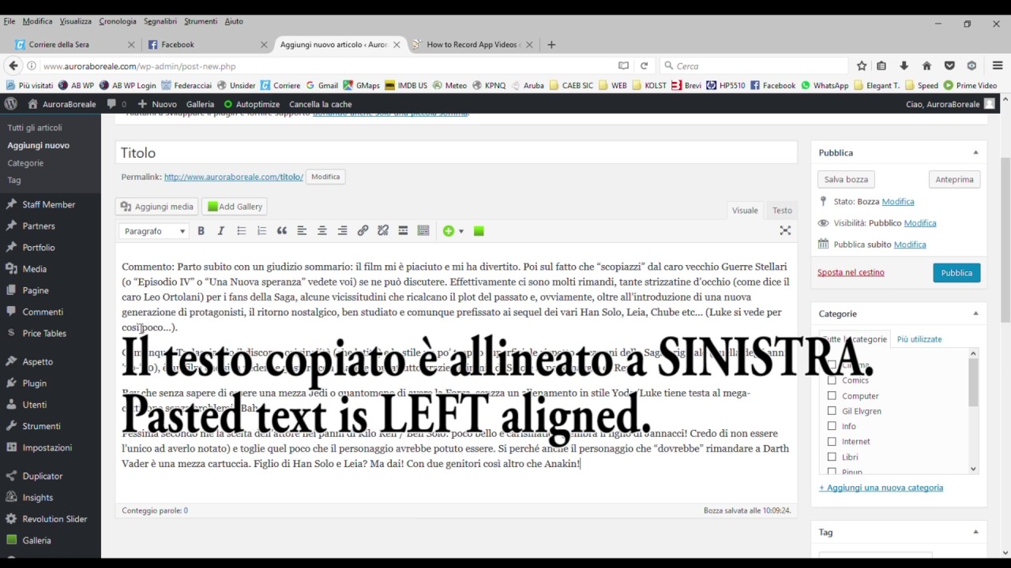Apply blockquote formatting
Screen dimensions: 1011x568
[x=282, y=231]
